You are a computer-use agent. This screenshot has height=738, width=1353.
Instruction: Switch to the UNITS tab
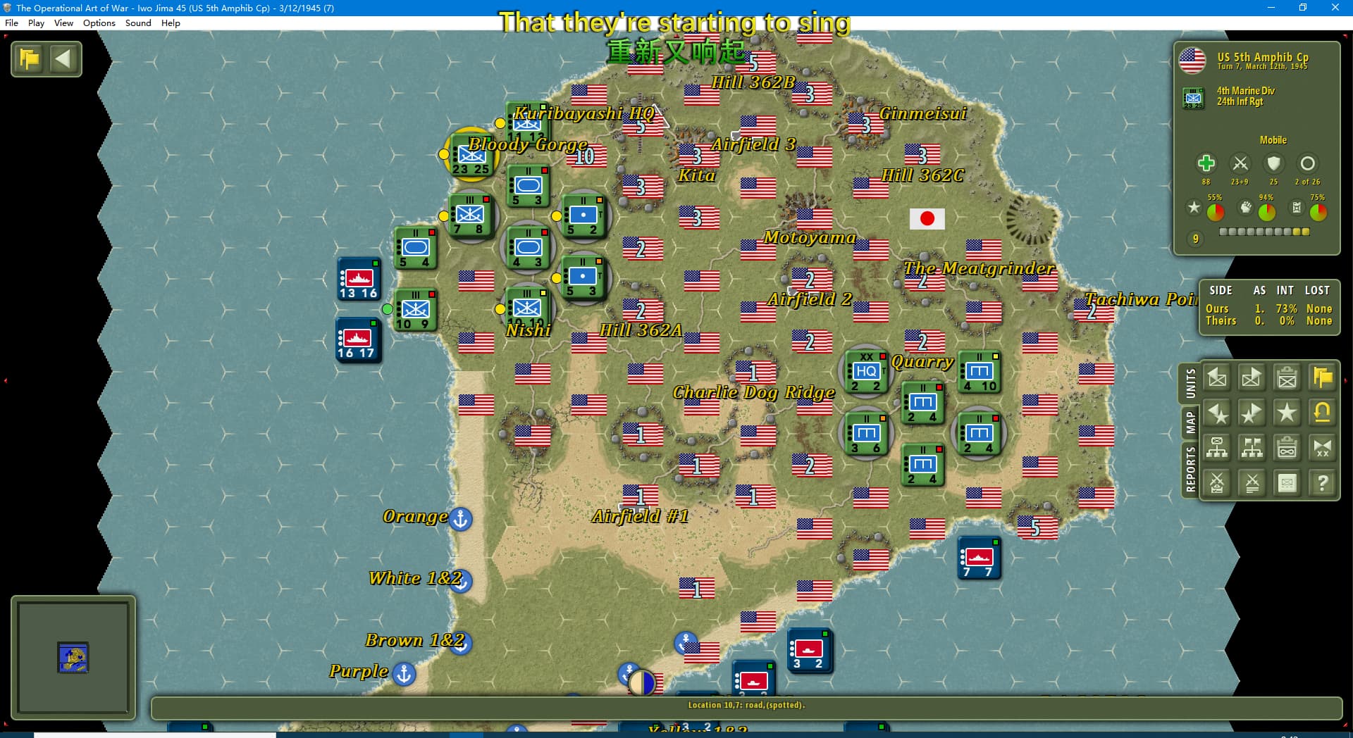pyautogui.click(x=1190, y=383)
